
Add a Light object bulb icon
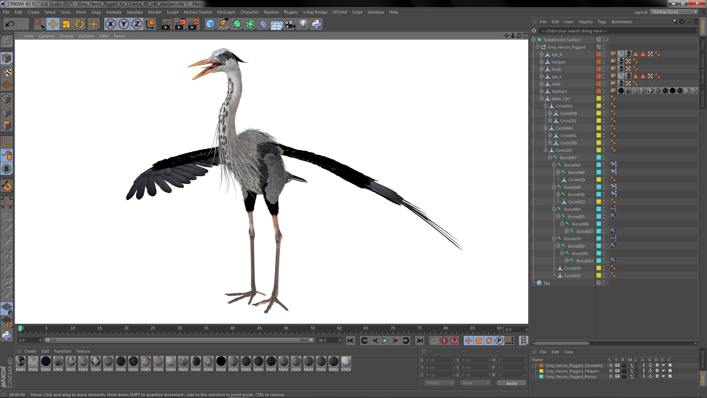[303, 24]
